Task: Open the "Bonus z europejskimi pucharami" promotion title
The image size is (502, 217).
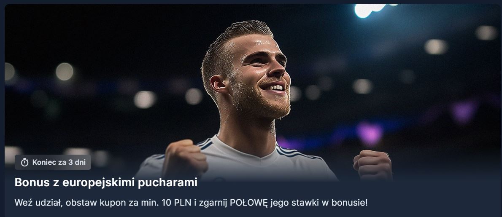Action: point(106,182)
